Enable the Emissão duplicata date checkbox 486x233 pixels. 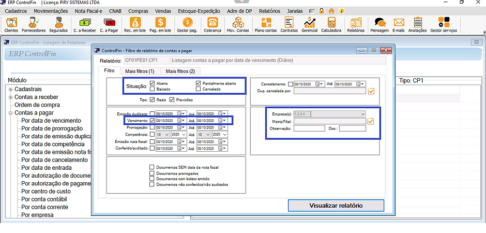pyautogui.click(x=152, y=113)
